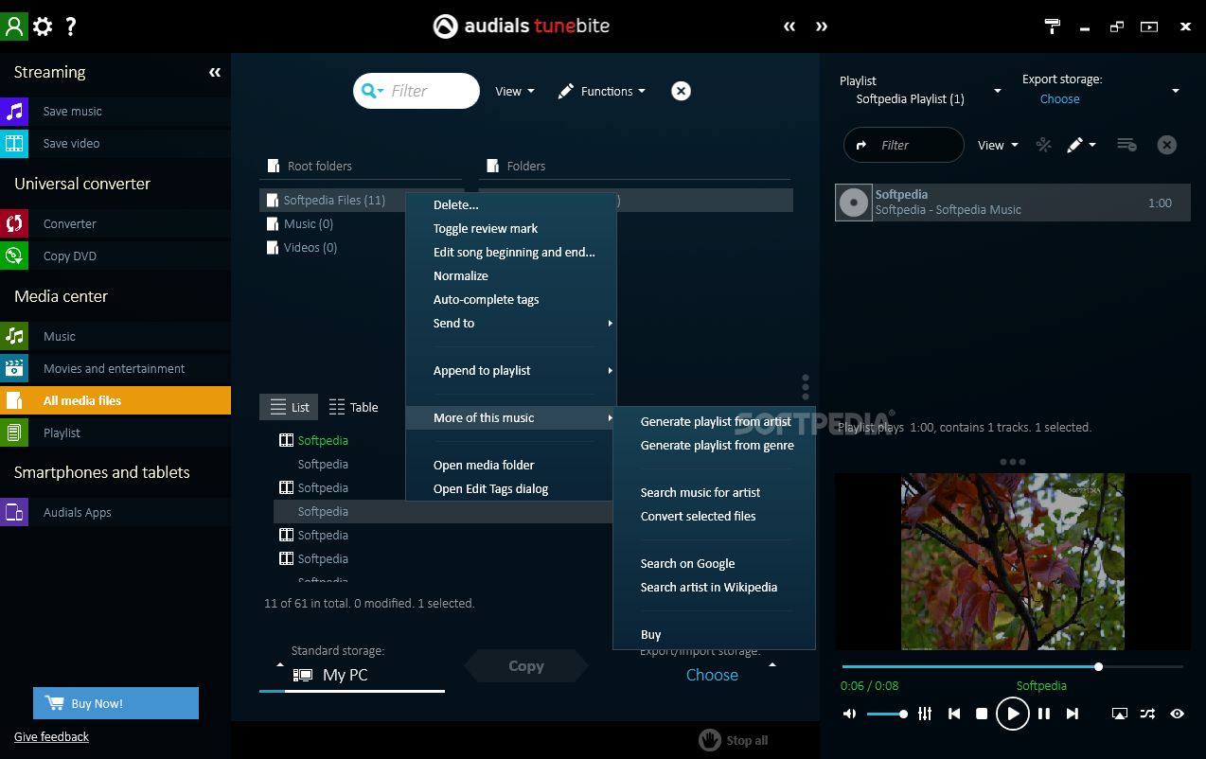Open Save music in sidebar
This screenshot has width=1206, height=759.
coord(115,111)
